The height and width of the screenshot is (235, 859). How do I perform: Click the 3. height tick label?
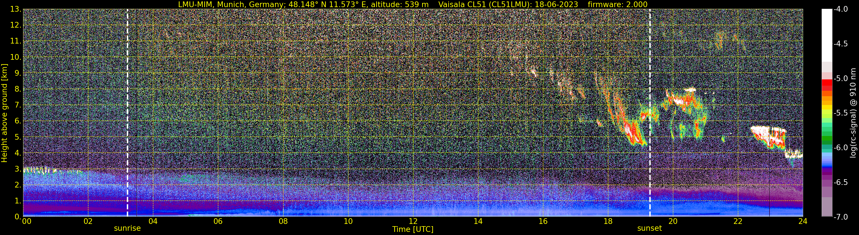[18, 169]
